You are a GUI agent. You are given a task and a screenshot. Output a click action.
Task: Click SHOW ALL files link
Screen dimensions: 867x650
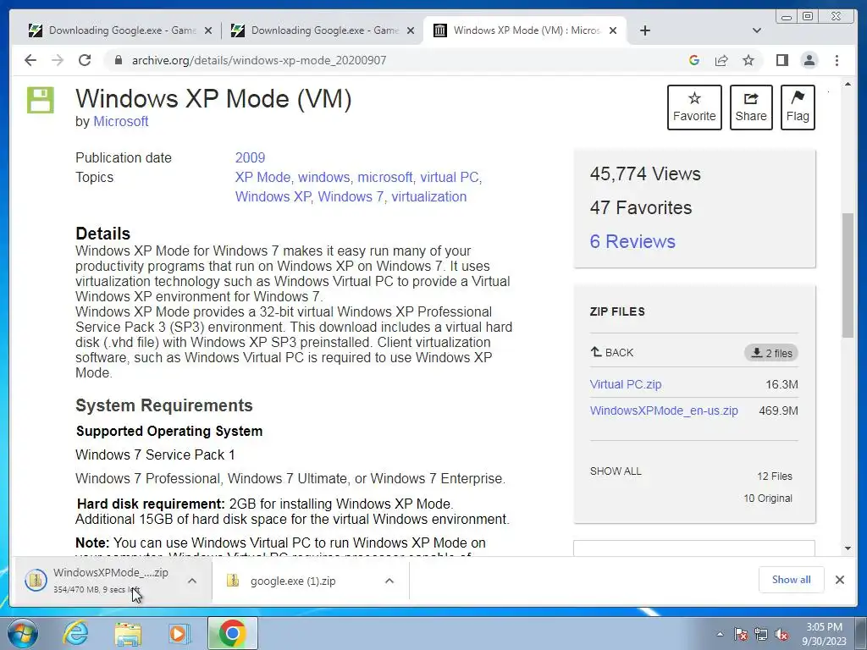coord(616,471)
